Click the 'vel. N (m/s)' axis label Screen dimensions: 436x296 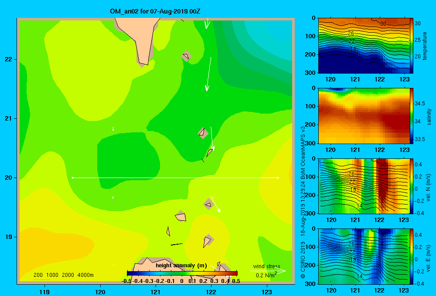tap(428, 188)
